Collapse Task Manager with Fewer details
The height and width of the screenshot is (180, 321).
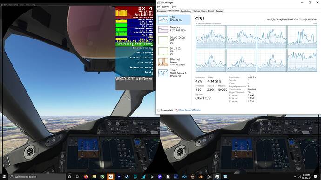click(x=165, y=110)
